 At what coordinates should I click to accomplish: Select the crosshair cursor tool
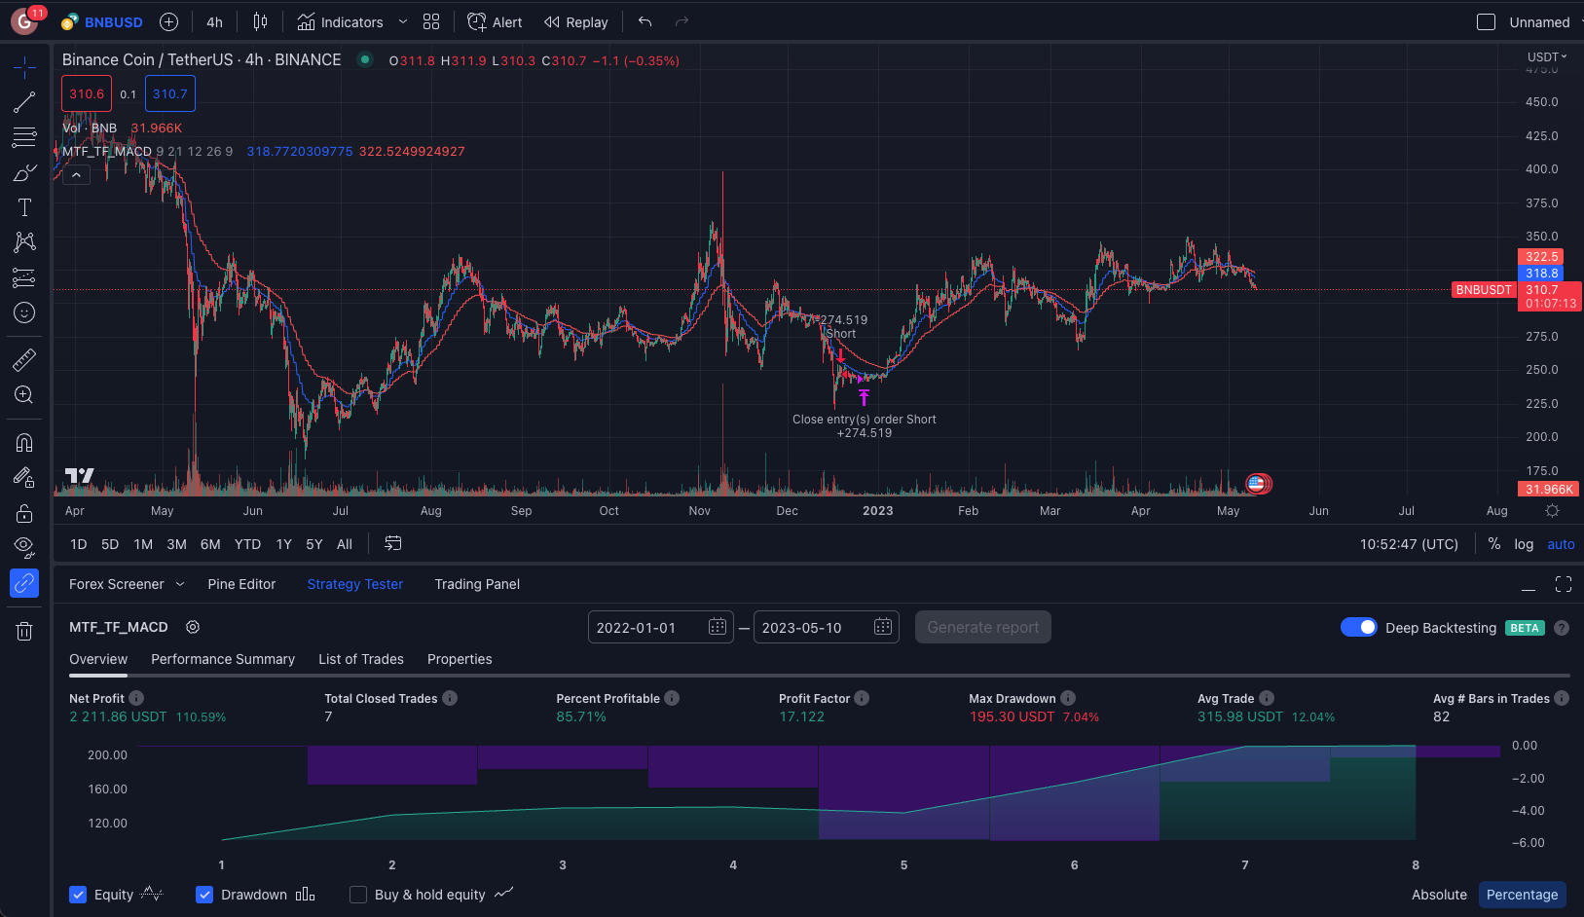click(24, 66)
